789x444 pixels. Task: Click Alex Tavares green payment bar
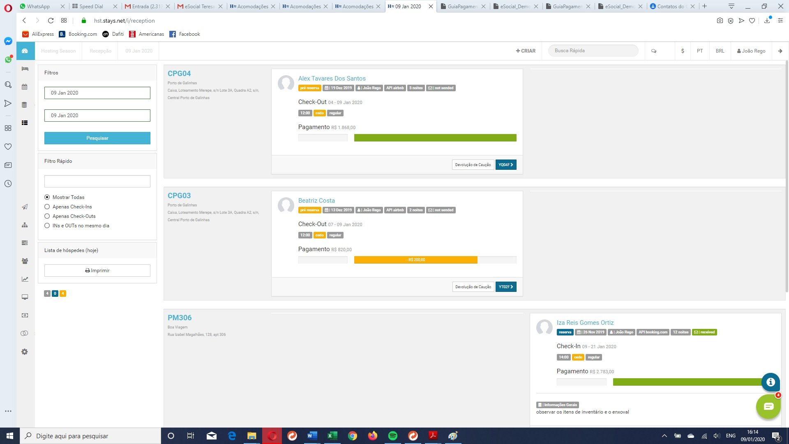click(435, 138)
